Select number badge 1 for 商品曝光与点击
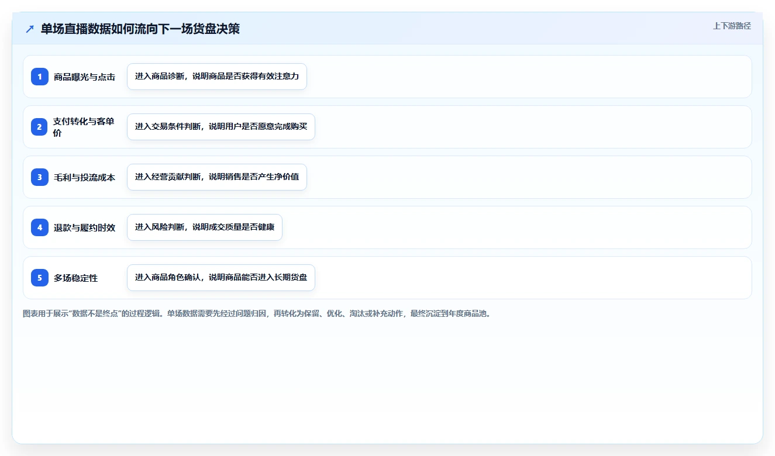Viewport: 775px width, 456px height. (40, 77)
